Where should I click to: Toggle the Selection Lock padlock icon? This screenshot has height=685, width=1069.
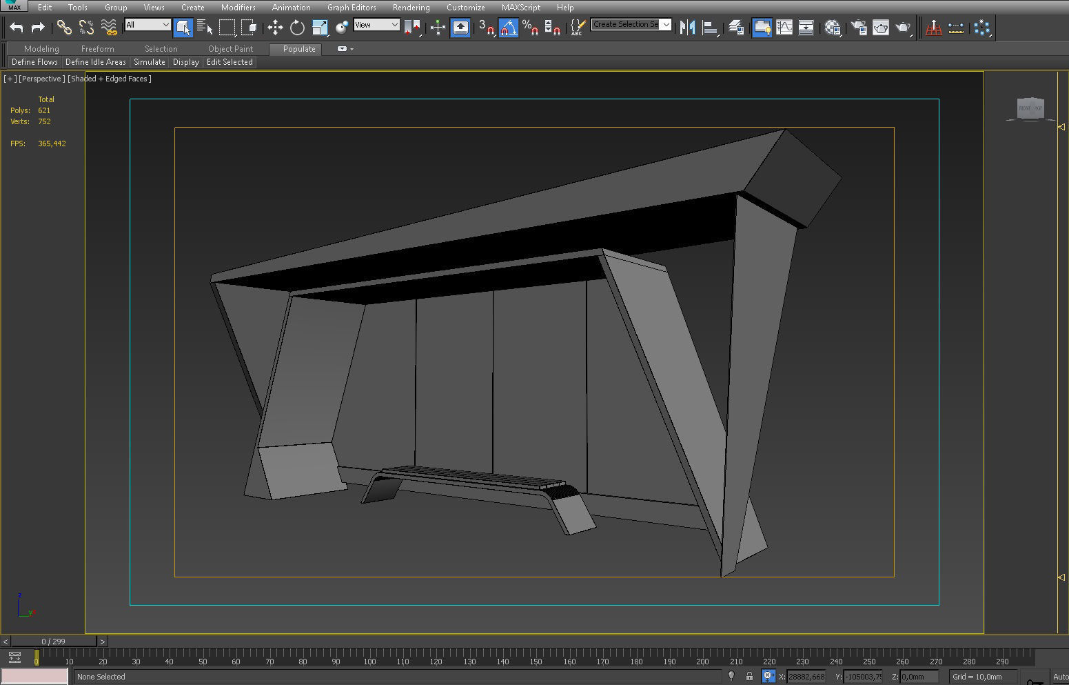coord(749,677)
